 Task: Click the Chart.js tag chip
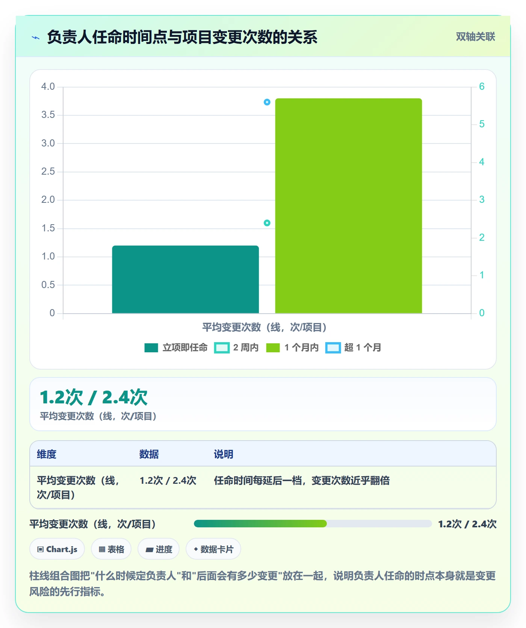pos(57,549)
